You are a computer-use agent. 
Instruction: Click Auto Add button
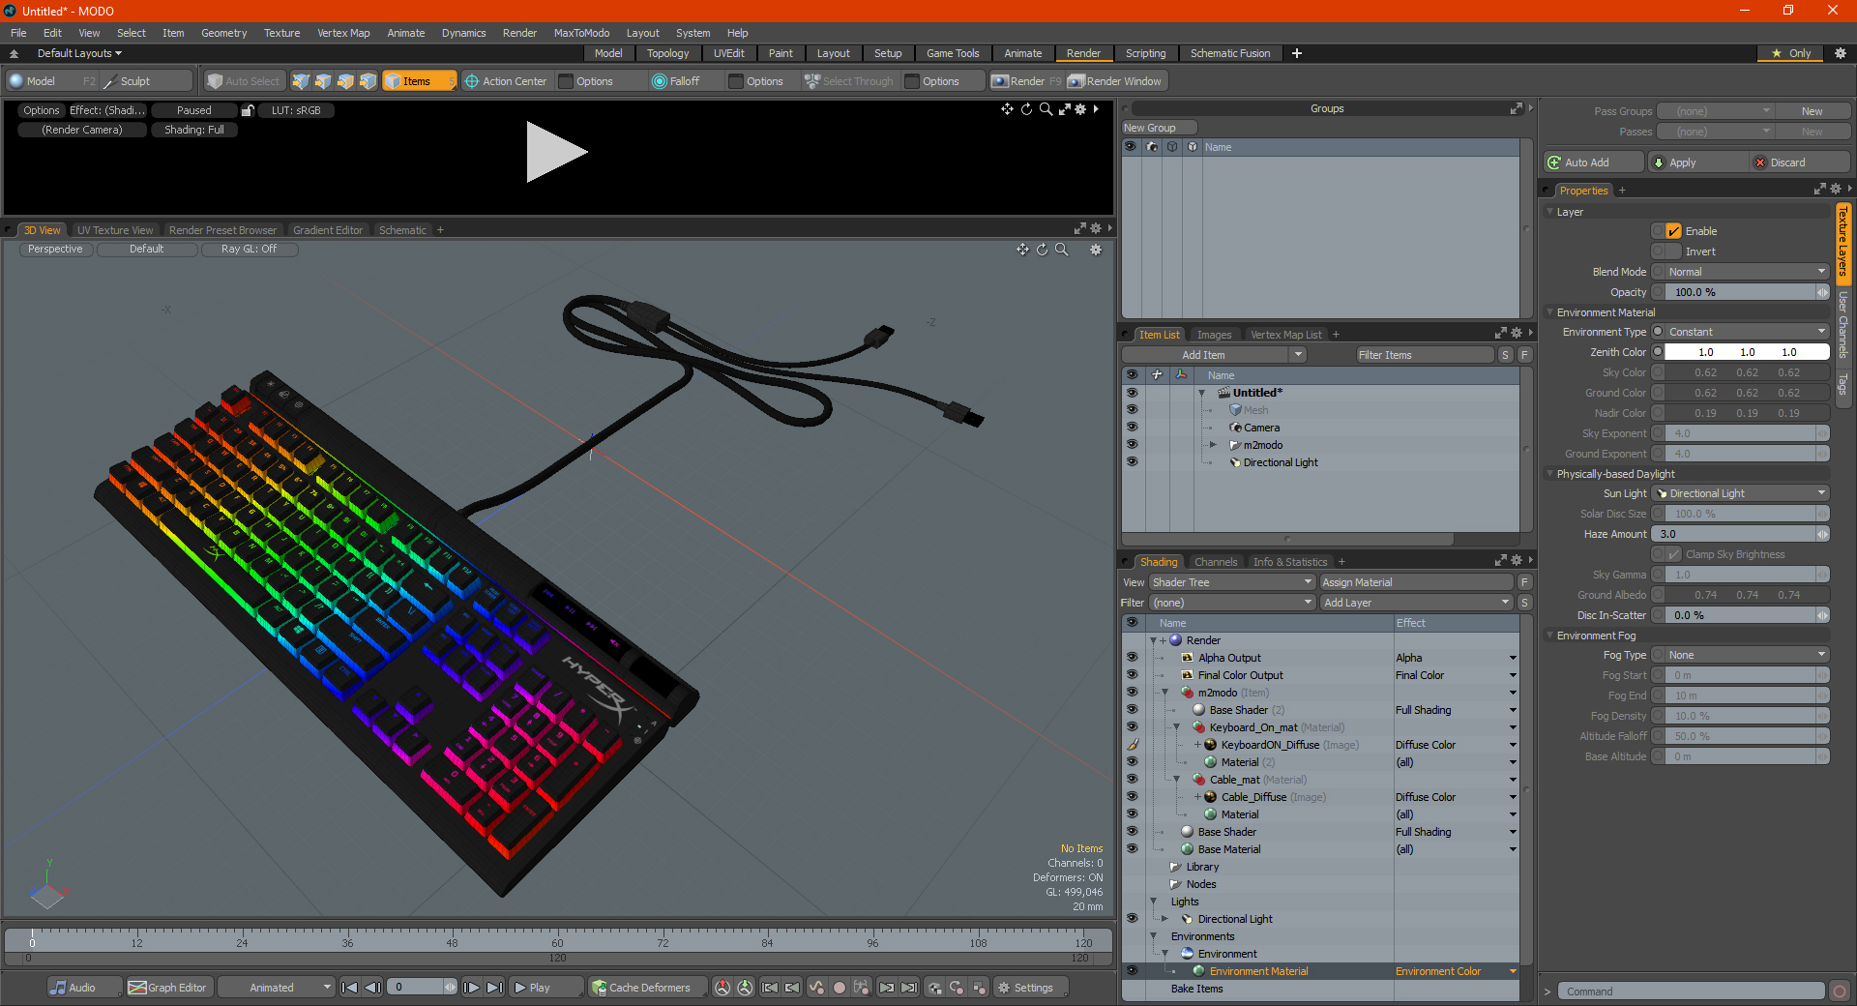[x=1593, y=163]
